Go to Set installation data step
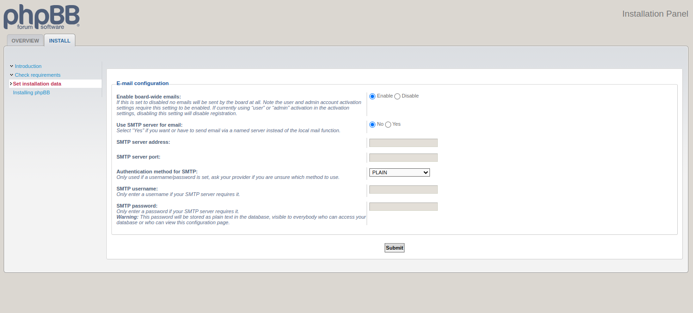The image size is (693, 313). [x=37, y=84]
